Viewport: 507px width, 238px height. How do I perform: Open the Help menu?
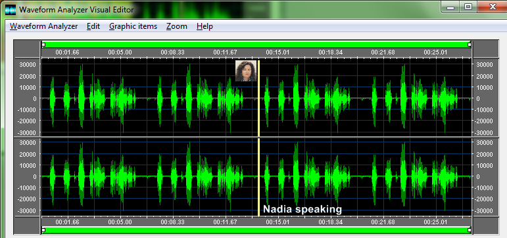click(205, 26)
